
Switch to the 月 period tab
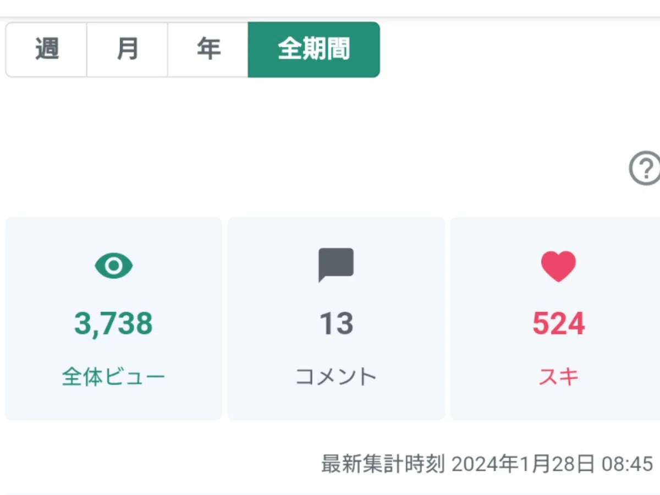127,50
